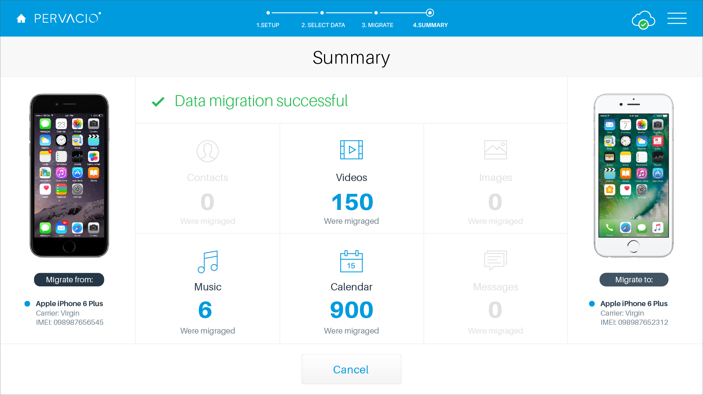Go to the home icon
703x395 pixels.
coord(21,19)
